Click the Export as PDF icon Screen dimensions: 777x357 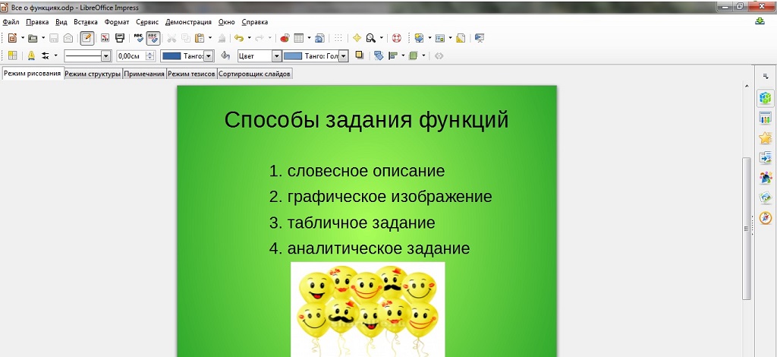pos(105,38)
